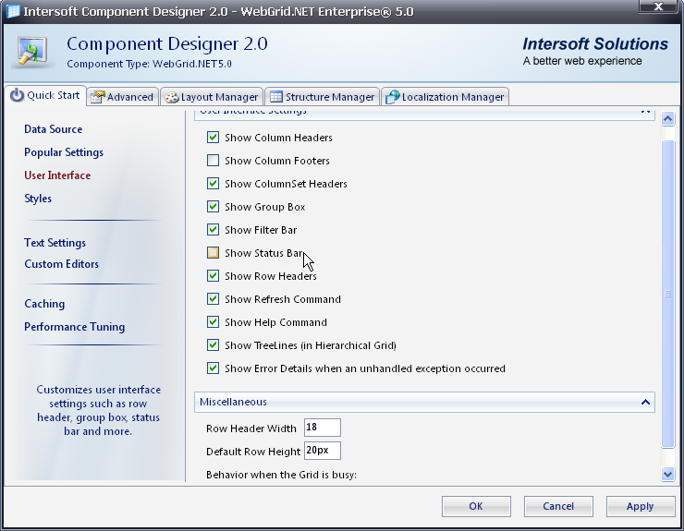Click the Apply button
684x531 pixels.
tap(641, 506)
